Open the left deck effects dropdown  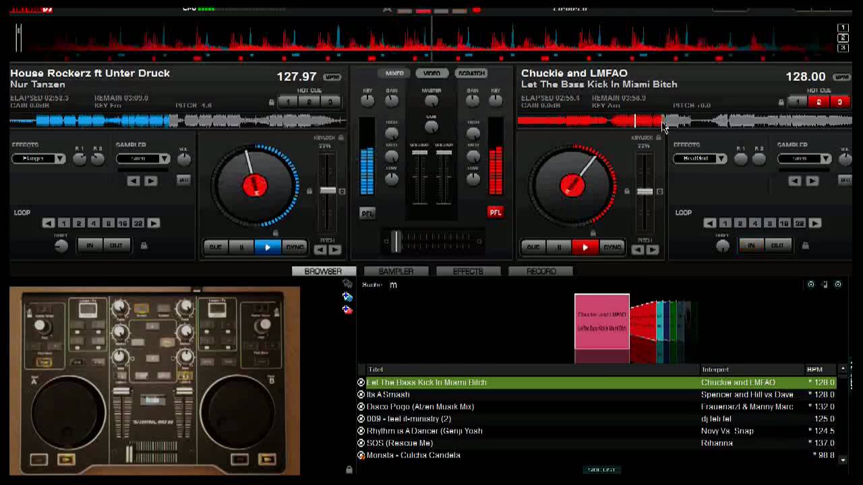pyautogui.click(x=39, y=158)
